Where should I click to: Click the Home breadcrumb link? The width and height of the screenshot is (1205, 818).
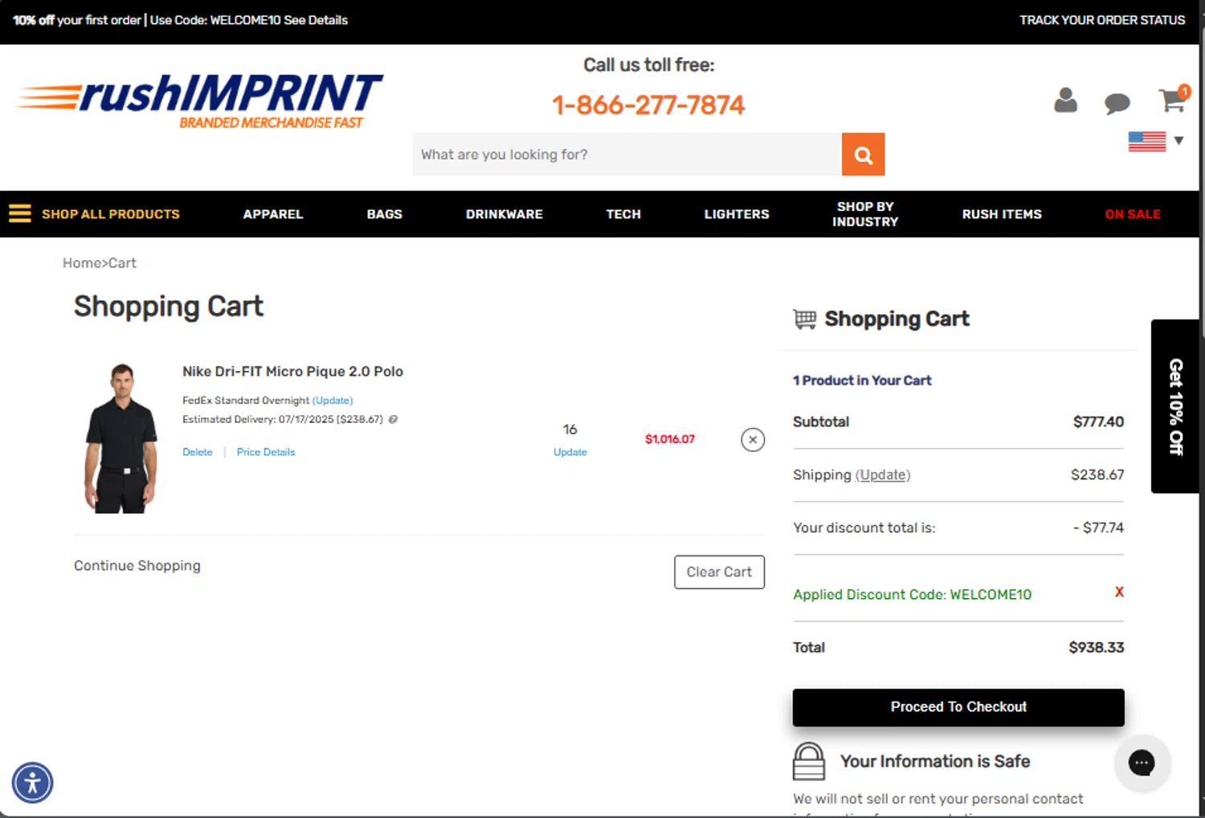[82, 262]
